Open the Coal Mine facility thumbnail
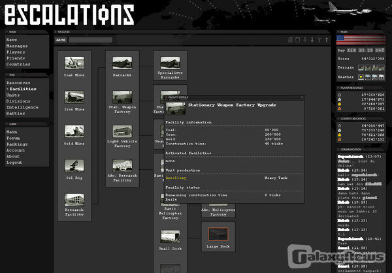The width and height of the screenshot is (392, 273). (74, 63)
